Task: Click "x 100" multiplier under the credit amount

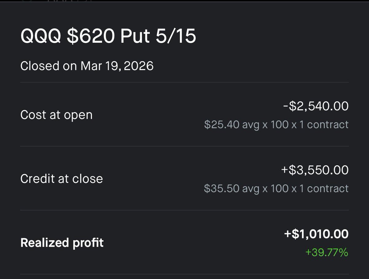Action: 276,188
